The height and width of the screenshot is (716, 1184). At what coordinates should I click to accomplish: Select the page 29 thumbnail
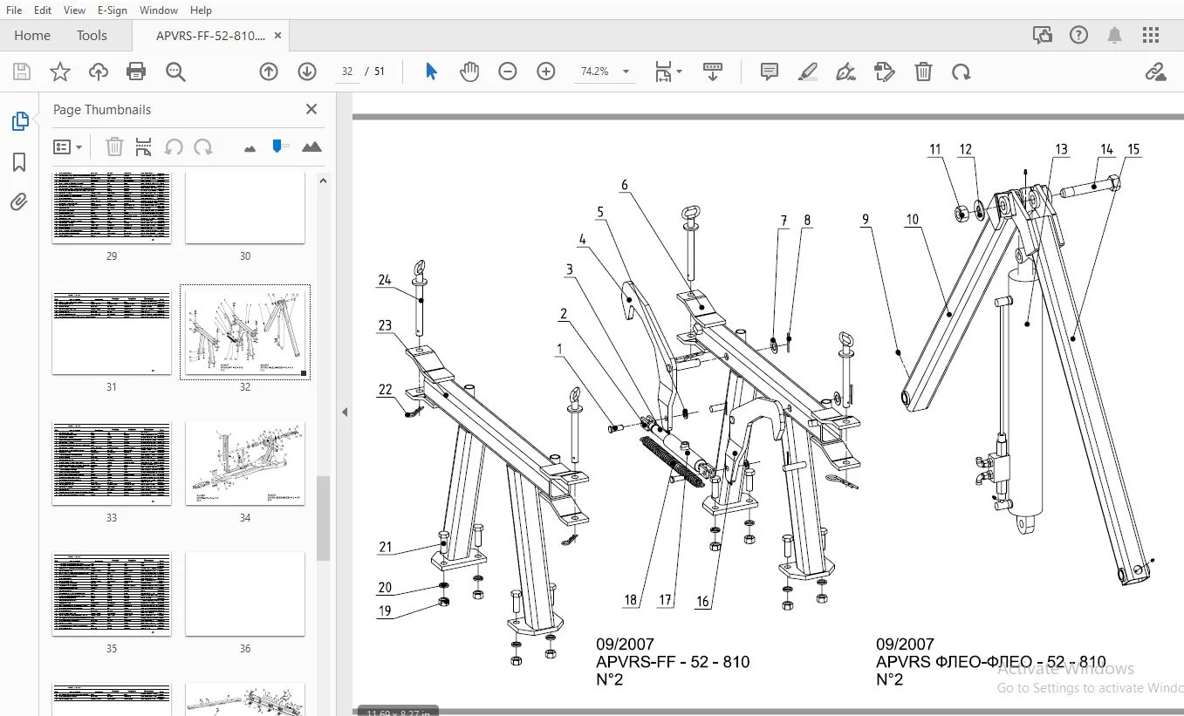point(111,208)
